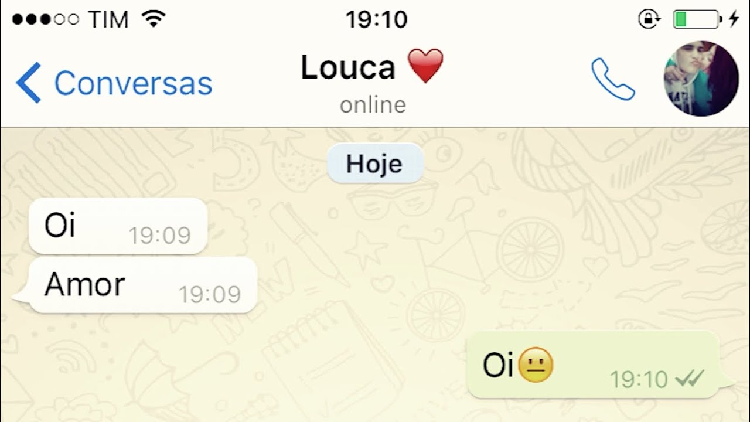This screenshot has height=422, width=750.
Task: Tap the status bar clock 19:10
Action: [x=376, y=20]
